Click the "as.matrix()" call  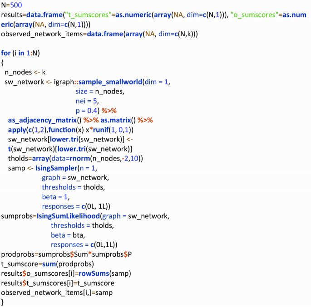click(x=118, y=120)
